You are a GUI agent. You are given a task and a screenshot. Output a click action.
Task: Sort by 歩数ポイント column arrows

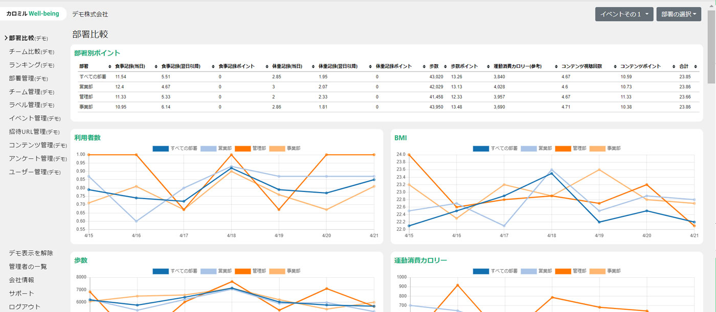[487, 67]
